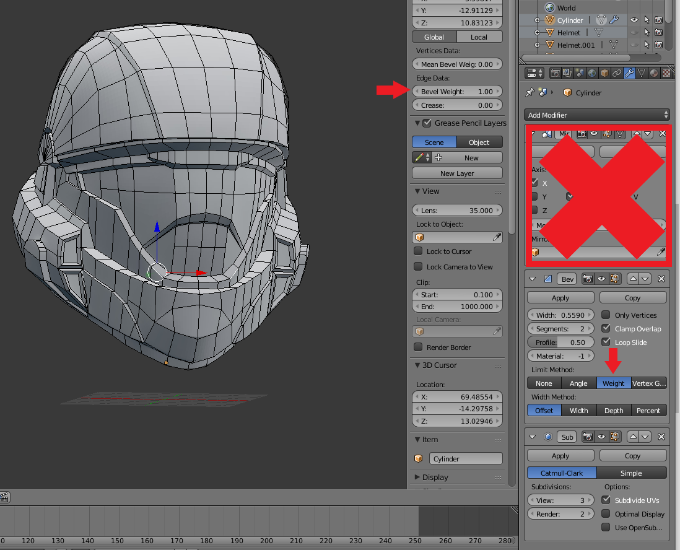Collapse the 3D Cursor panel
Viewport: 680px width, 550px height.
[417, 365]
